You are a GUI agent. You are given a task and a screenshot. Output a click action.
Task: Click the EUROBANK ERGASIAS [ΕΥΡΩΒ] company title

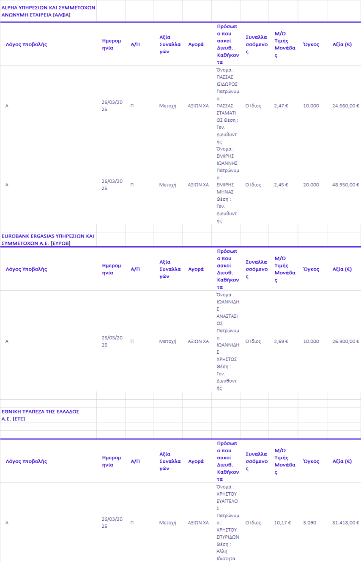click(x=48, y=240)
